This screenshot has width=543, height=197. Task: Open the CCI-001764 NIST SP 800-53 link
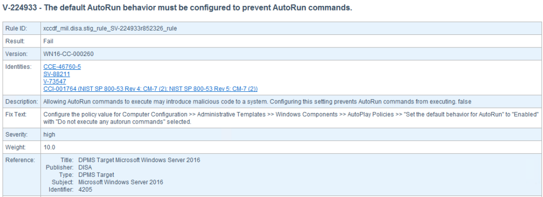pos(150,89)
